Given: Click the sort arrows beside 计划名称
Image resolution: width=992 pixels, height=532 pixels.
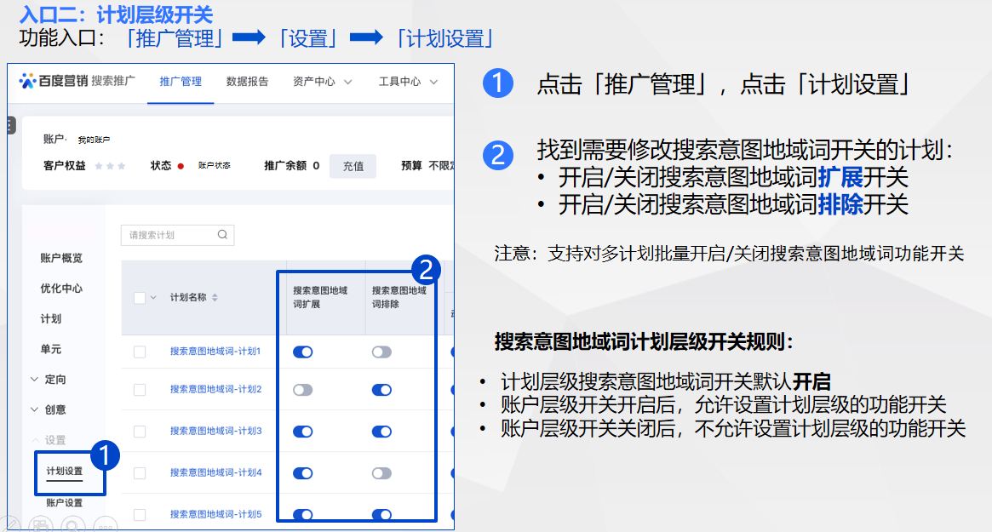Looking at the screenshot, I should coord(215,298).
